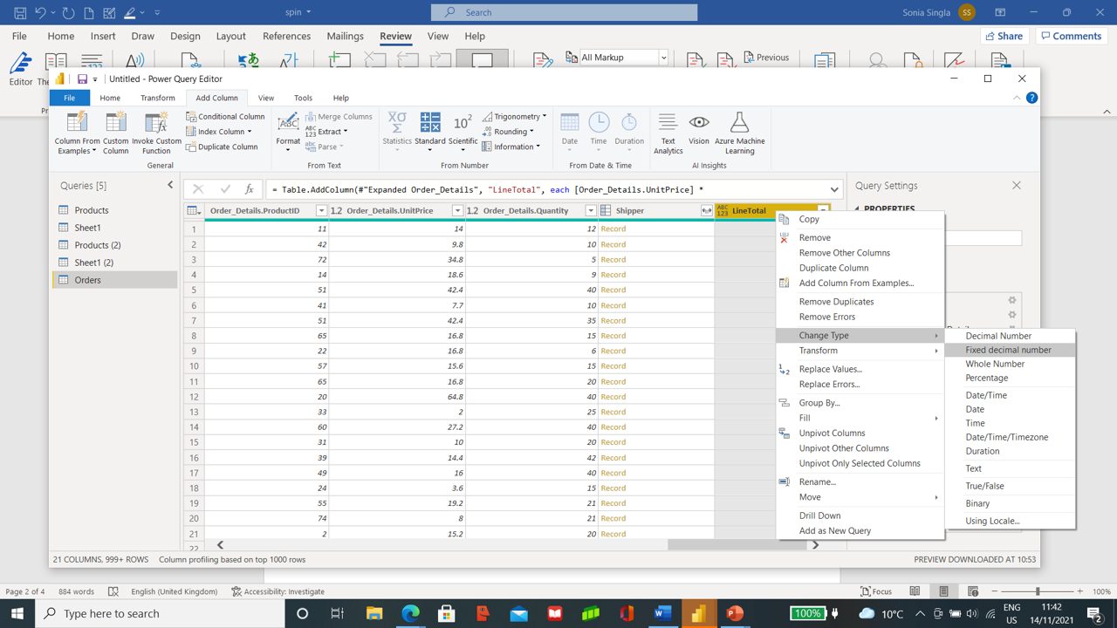Open the File tab in Power Query
The image size is (1117, 628).
pyautogui.click(x=69, y=98)
